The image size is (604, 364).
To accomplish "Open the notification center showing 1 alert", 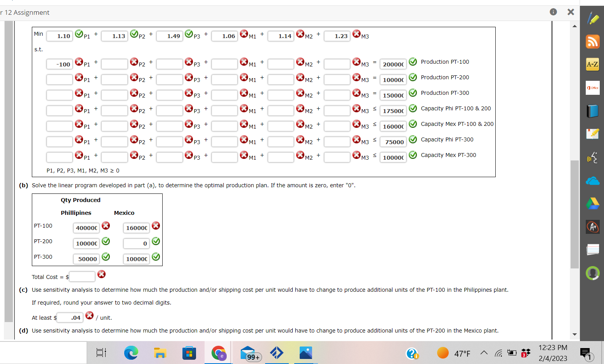I will [x=586, y=353].
